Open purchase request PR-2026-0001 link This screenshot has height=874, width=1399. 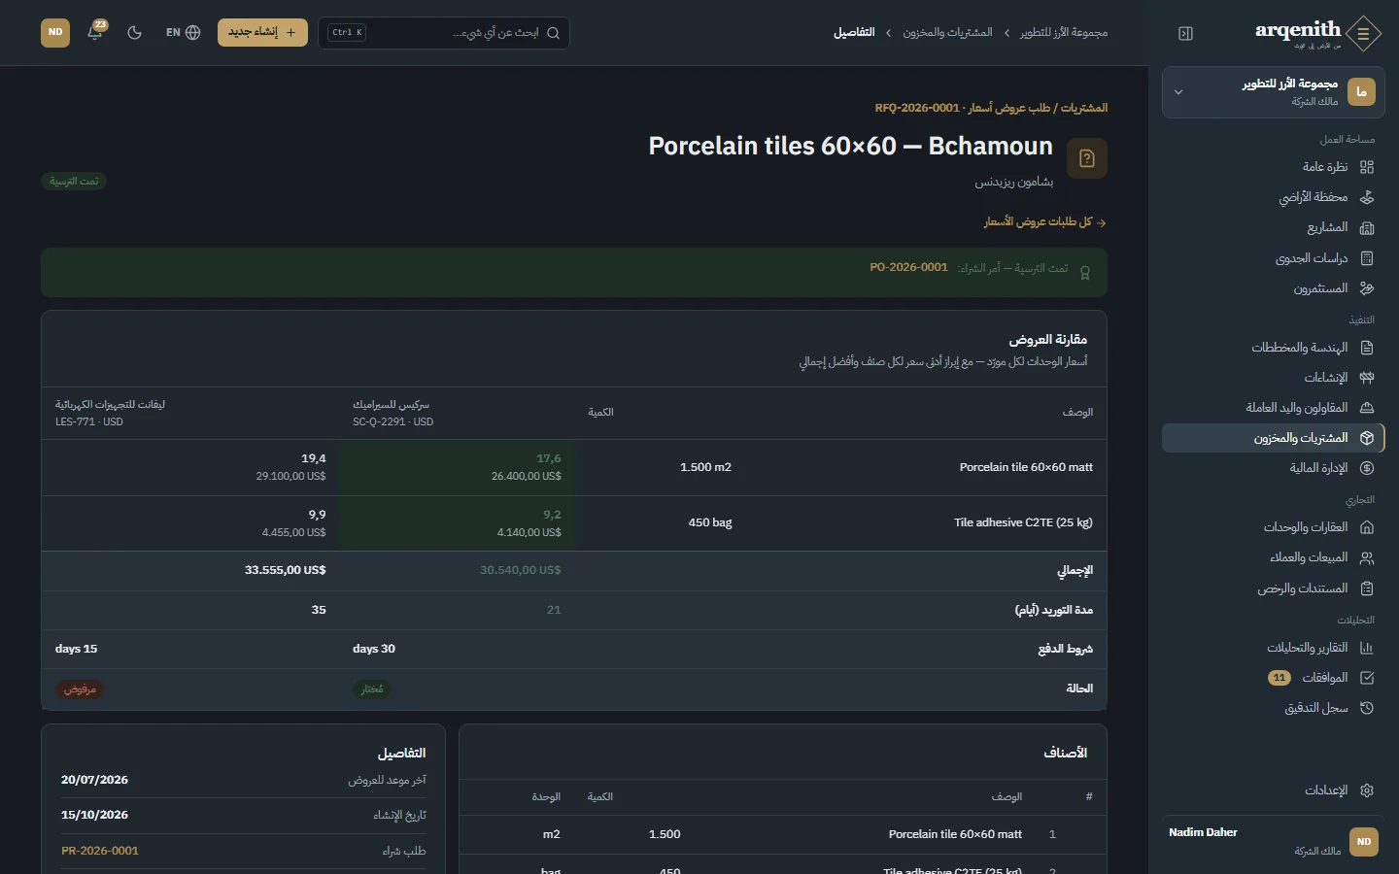tap(100, 851)
